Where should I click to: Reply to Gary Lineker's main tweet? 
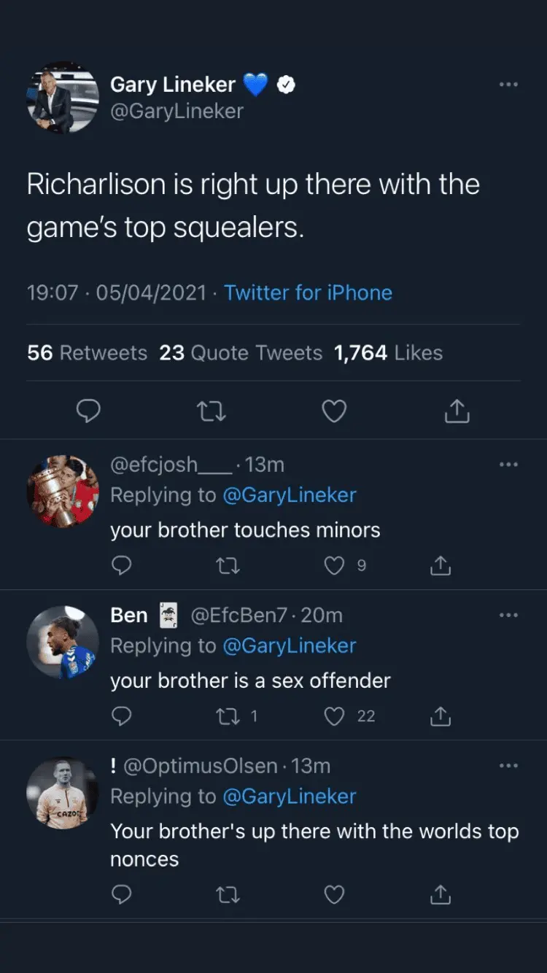[x=88, y=411]
